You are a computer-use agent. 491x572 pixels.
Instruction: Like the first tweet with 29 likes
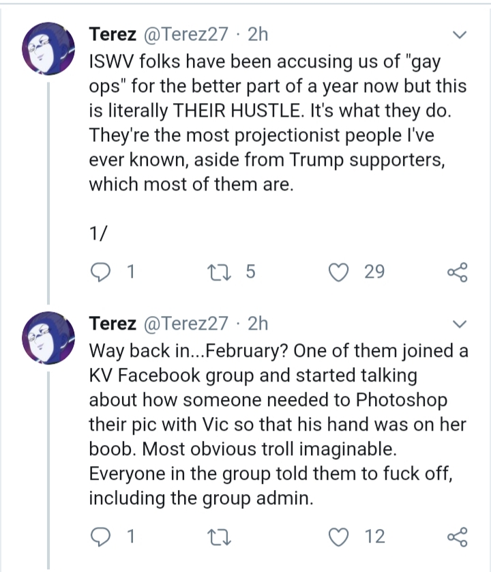click(x=339, y=272)
